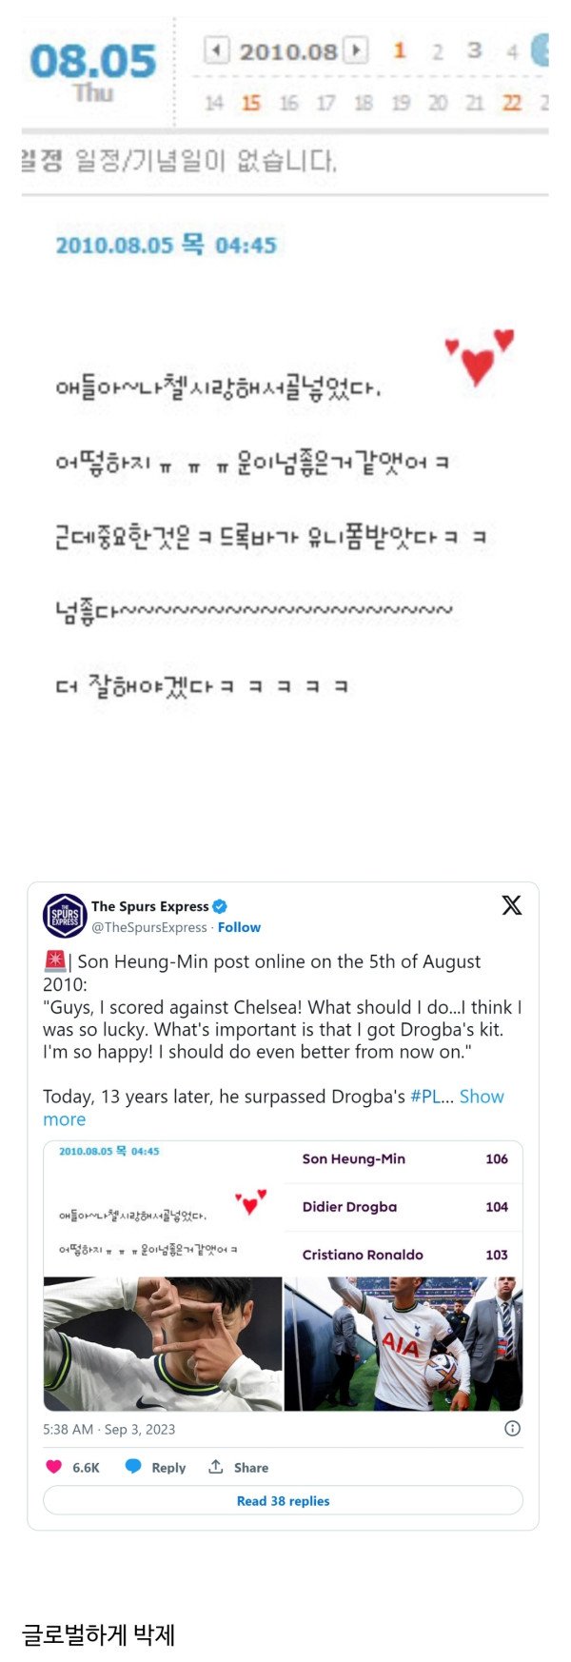Open the tweet info circle icon

[512, 1428]
